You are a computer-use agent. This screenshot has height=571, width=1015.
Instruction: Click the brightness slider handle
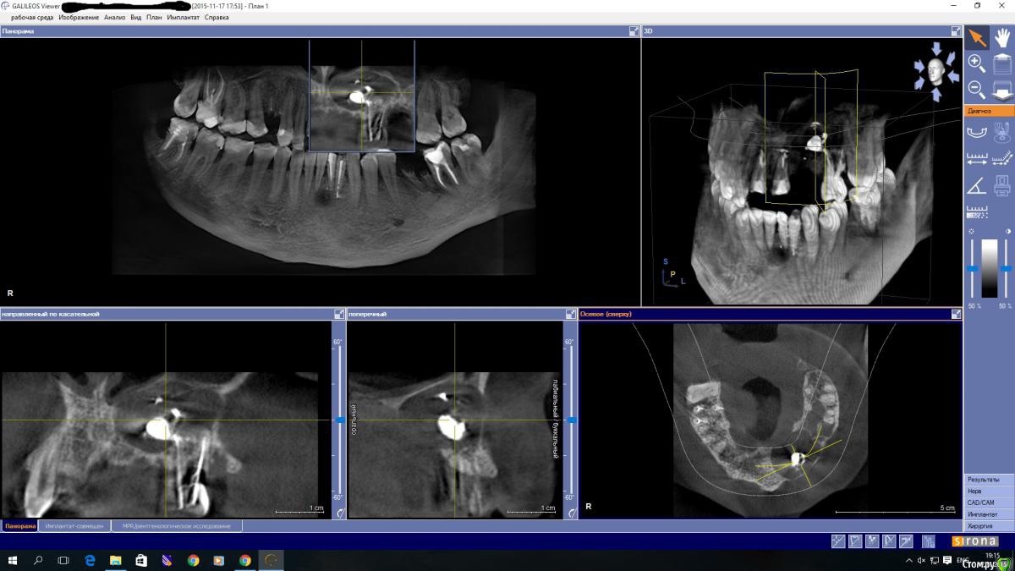coord(973,268)
